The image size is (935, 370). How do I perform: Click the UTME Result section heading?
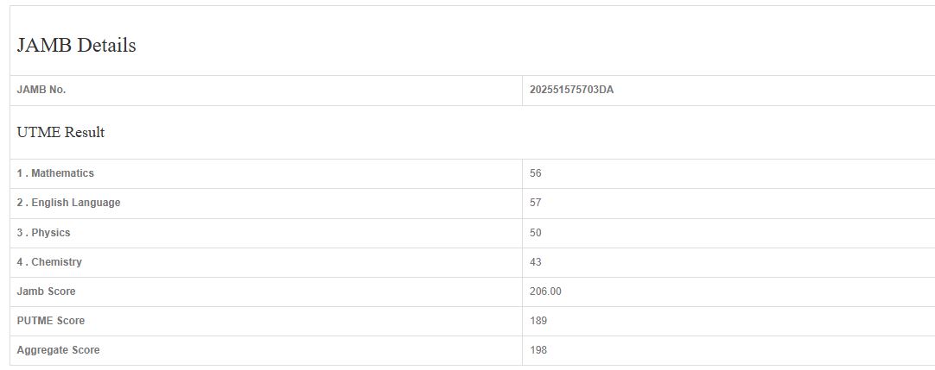point(60,132)
